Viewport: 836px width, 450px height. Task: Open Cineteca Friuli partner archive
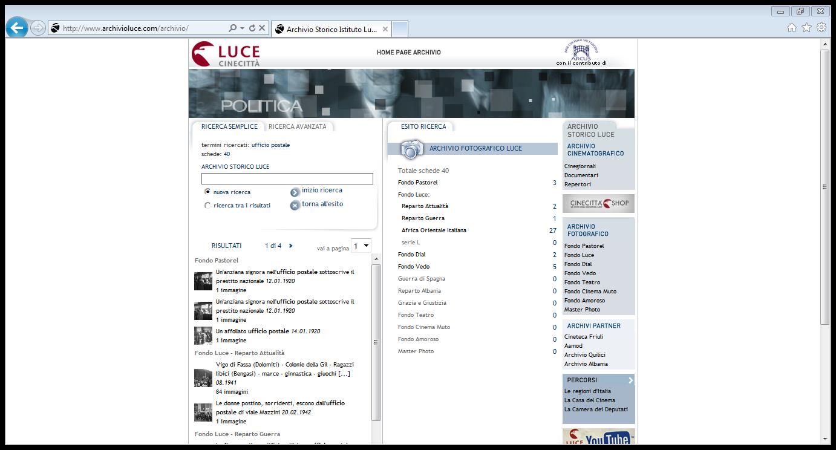click(x=584, y=337)
